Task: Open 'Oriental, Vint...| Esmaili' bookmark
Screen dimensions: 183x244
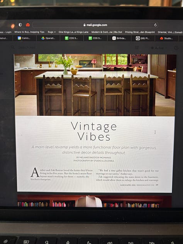Action: pos(170,32)
